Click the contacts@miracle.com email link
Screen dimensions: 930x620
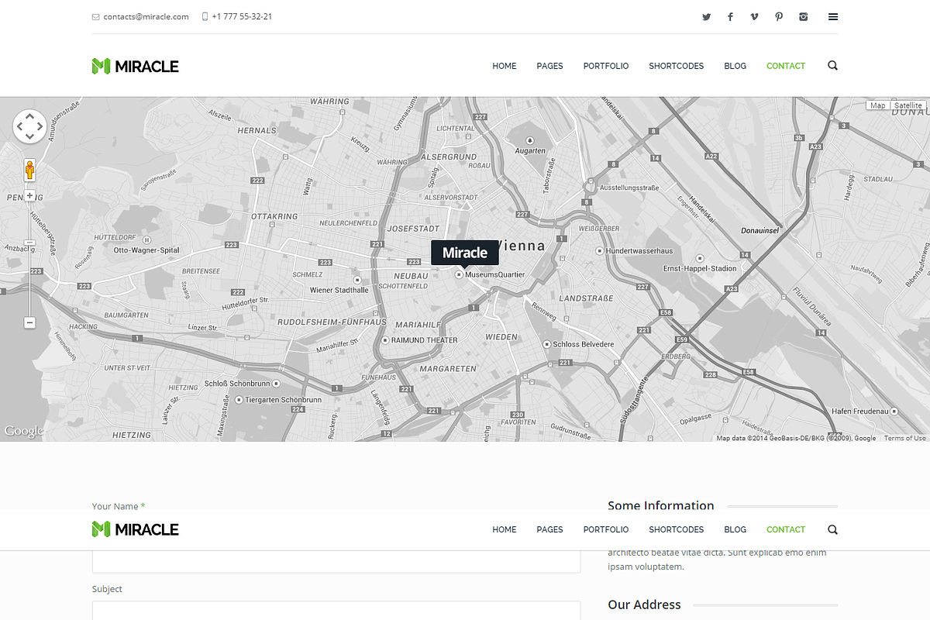[x=146, y=16]
